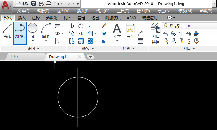Screen dimensions: 217x130
Task: Click the layer color swatch box
Action: (184, 26)
